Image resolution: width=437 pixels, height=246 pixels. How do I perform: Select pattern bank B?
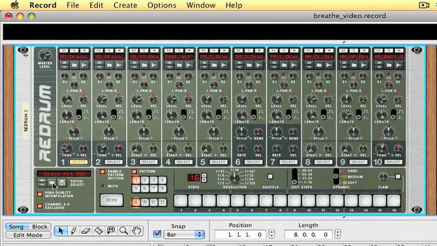click(x=145, y=202)
